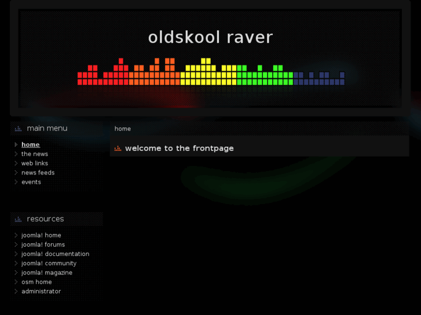
Task: Click the main menu heading text
Action: pyautogui.click(x=47, y=128)
